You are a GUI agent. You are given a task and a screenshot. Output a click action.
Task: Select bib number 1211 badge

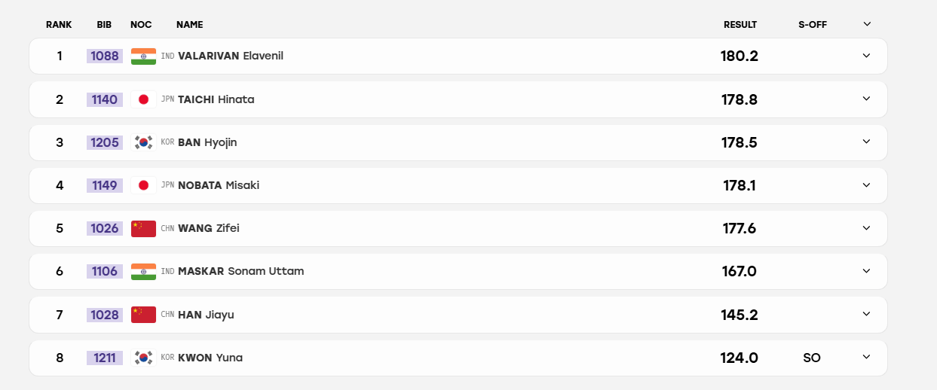click(x=105, y=358)
